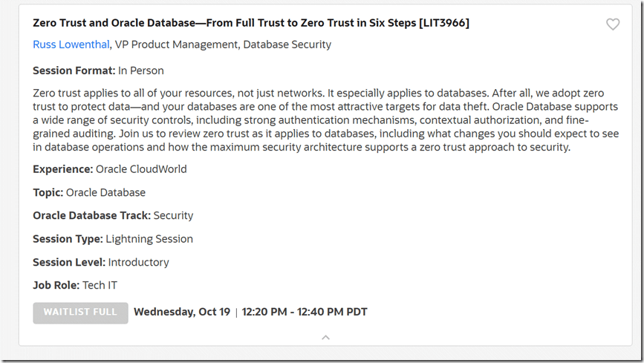Favorite the session with the heart icon
644x363 pixels.
613,24
